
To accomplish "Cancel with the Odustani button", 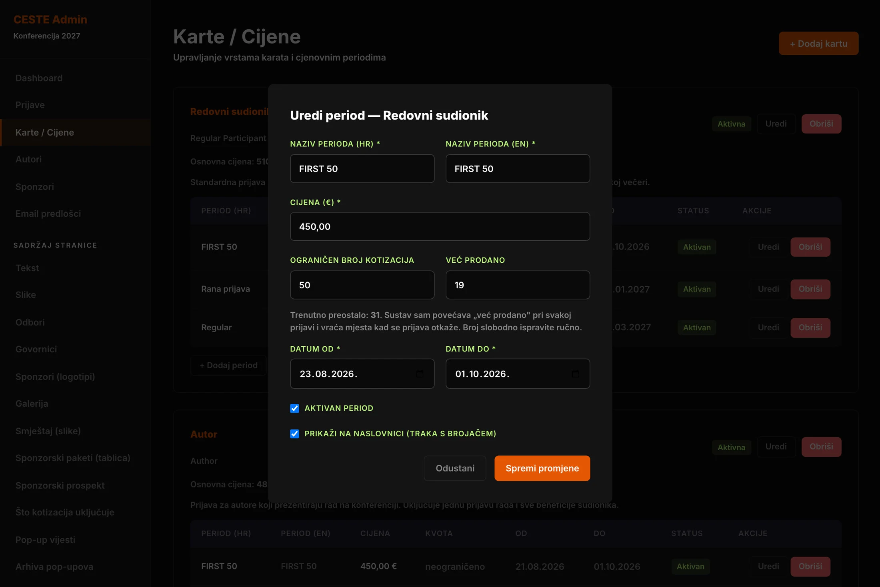I will (x=455, y=468).
